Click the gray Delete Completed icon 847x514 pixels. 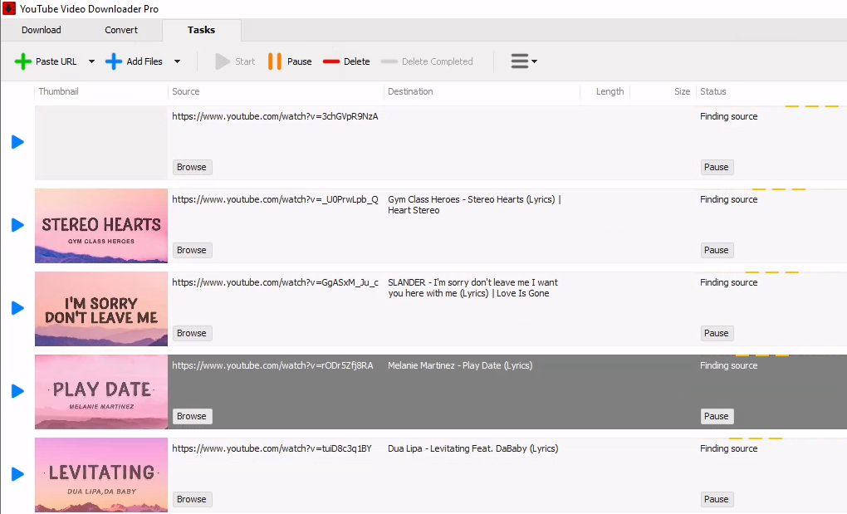point(389,61)
